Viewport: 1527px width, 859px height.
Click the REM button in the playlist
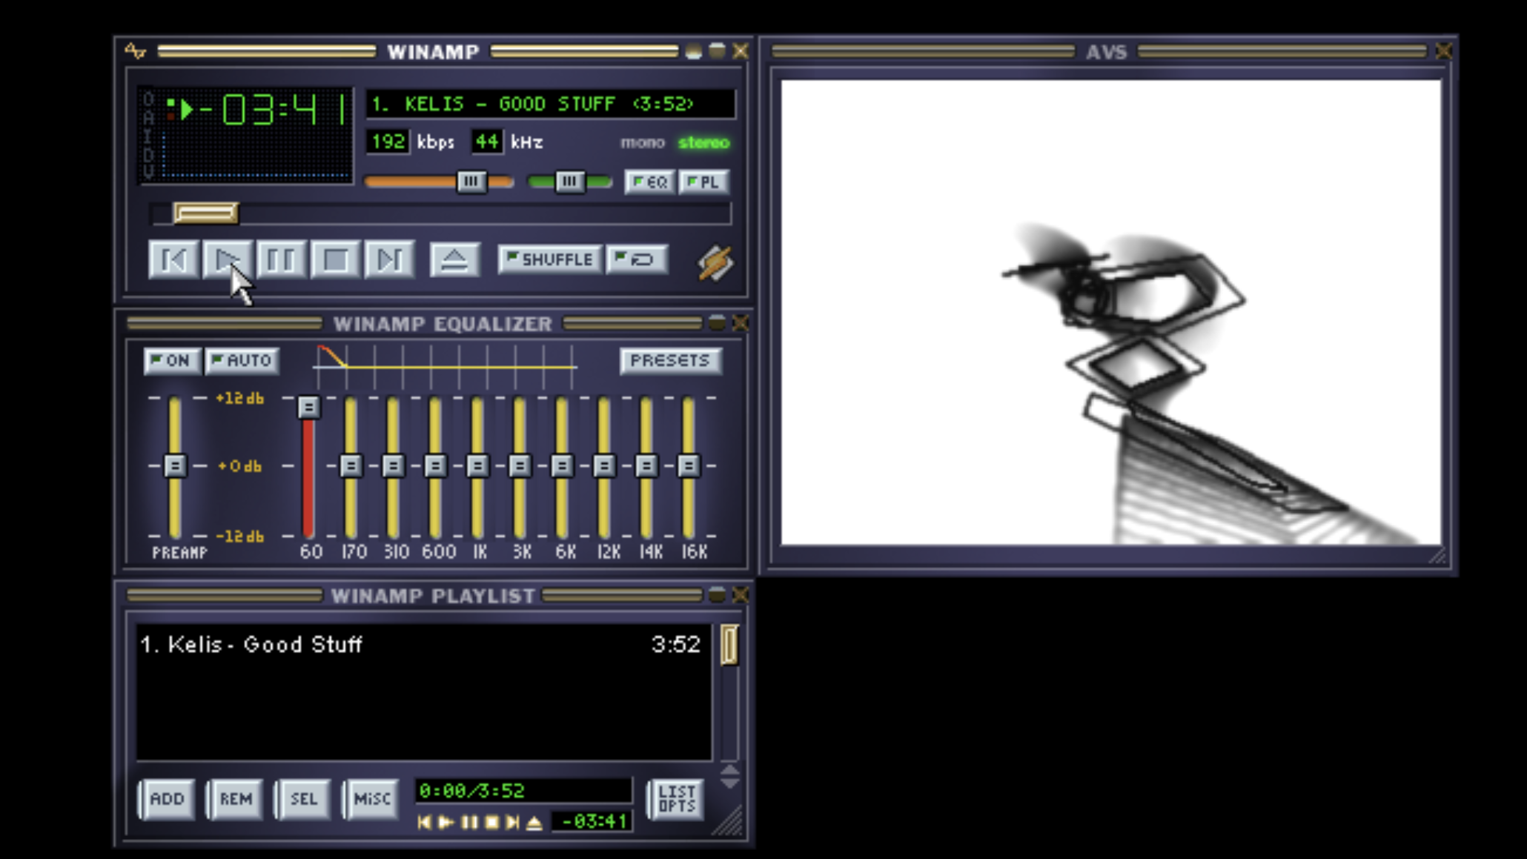tap(236, 799)
